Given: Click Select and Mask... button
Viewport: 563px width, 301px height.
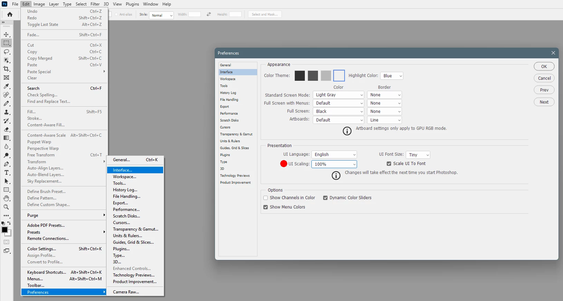Looking at the screenshot, I should coord(265,14).
